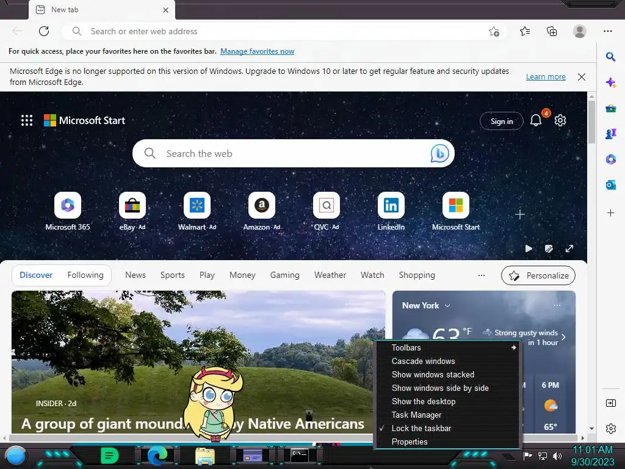
Task: Open the sidebar Copilot sparkle icon
Action: click(x=610, y=82)
